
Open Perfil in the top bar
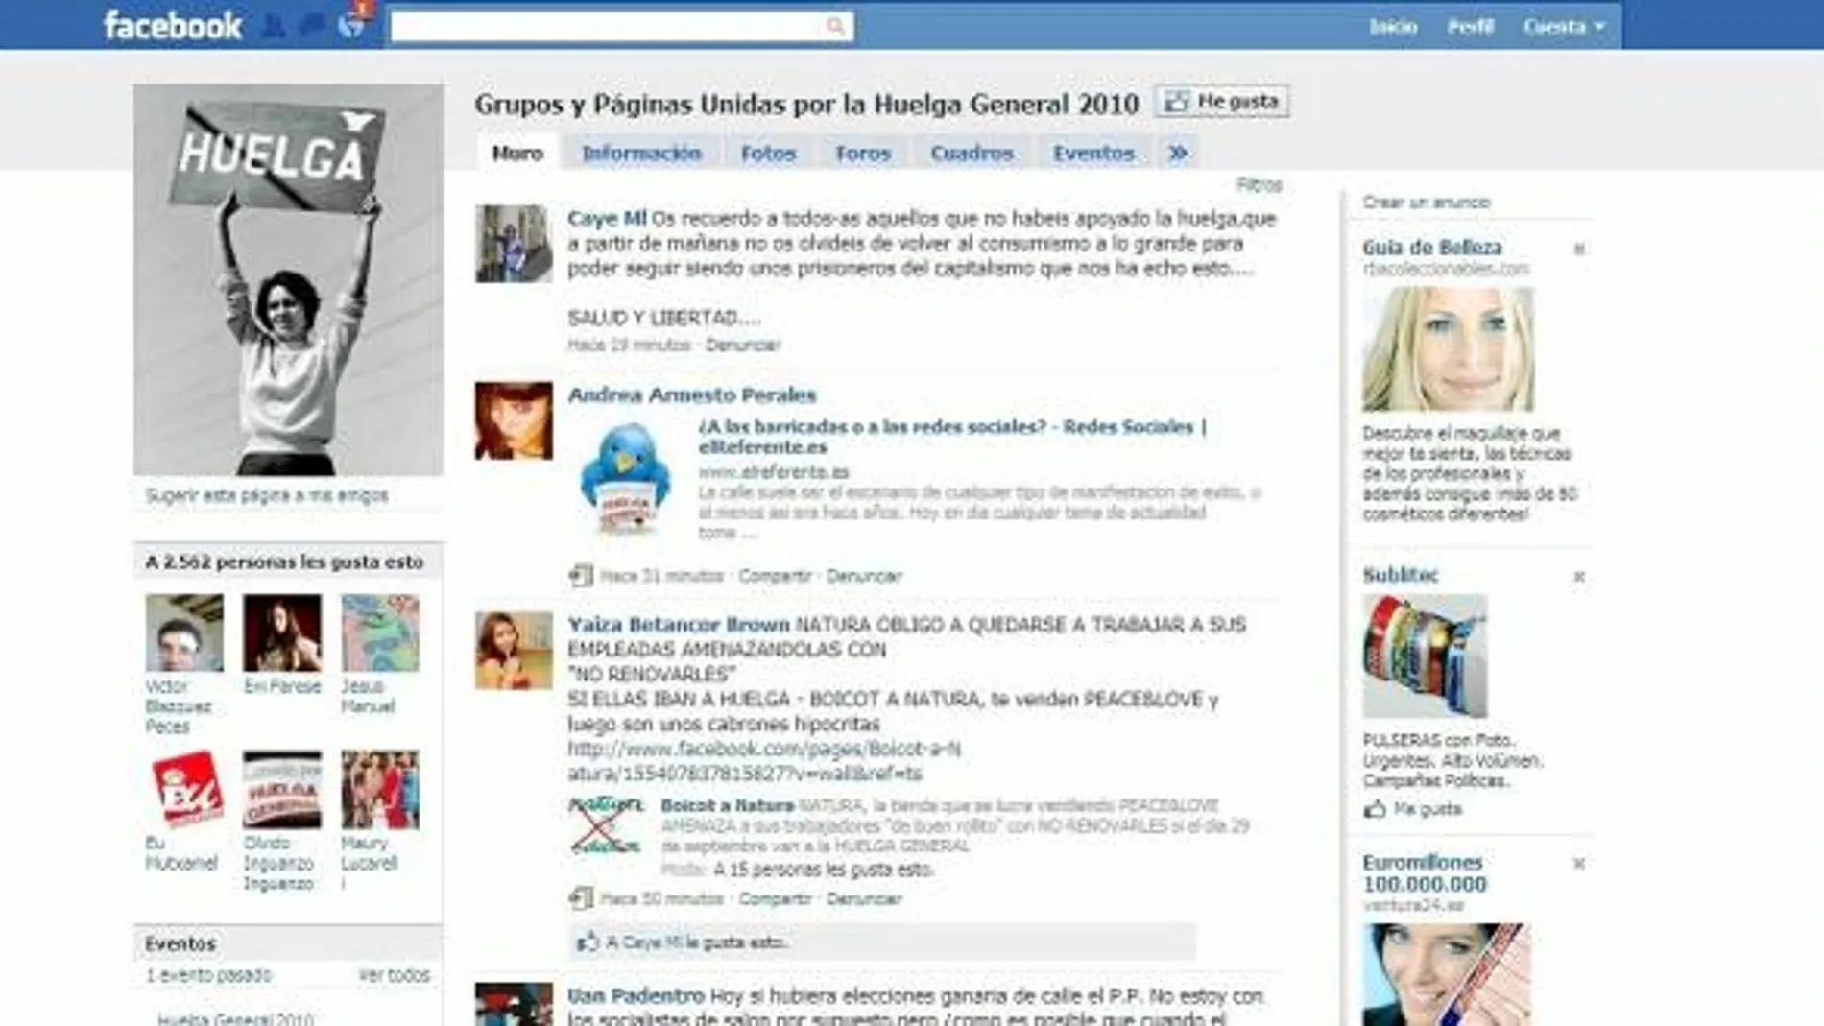[x=1470, y=27]
